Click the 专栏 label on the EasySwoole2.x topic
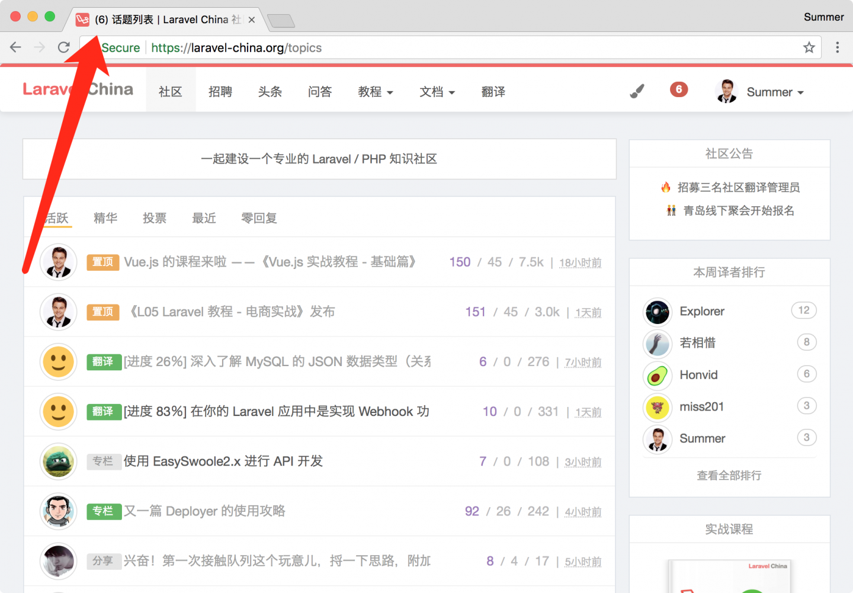 click(104, 461)
